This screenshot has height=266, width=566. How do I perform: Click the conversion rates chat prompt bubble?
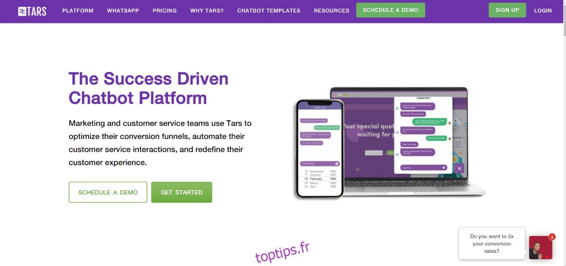491,243
